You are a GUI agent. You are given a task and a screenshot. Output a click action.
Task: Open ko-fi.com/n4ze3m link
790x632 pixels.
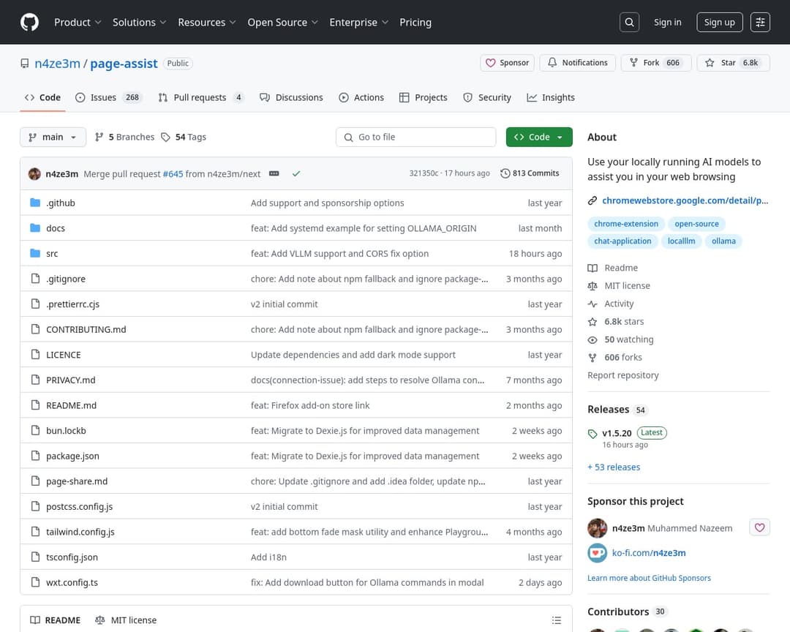pyautogui.click(x=648, y=553)
